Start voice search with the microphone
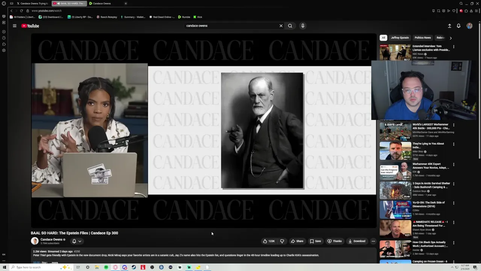 (303, 26)
